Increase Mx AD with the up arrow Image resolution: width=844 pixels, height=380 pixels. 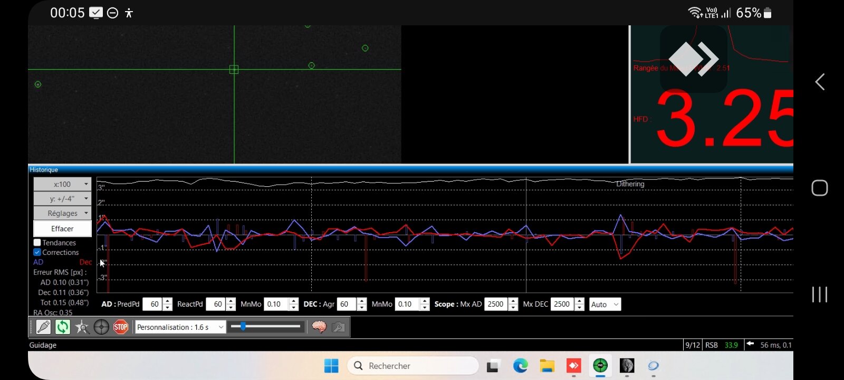(513, 301)
